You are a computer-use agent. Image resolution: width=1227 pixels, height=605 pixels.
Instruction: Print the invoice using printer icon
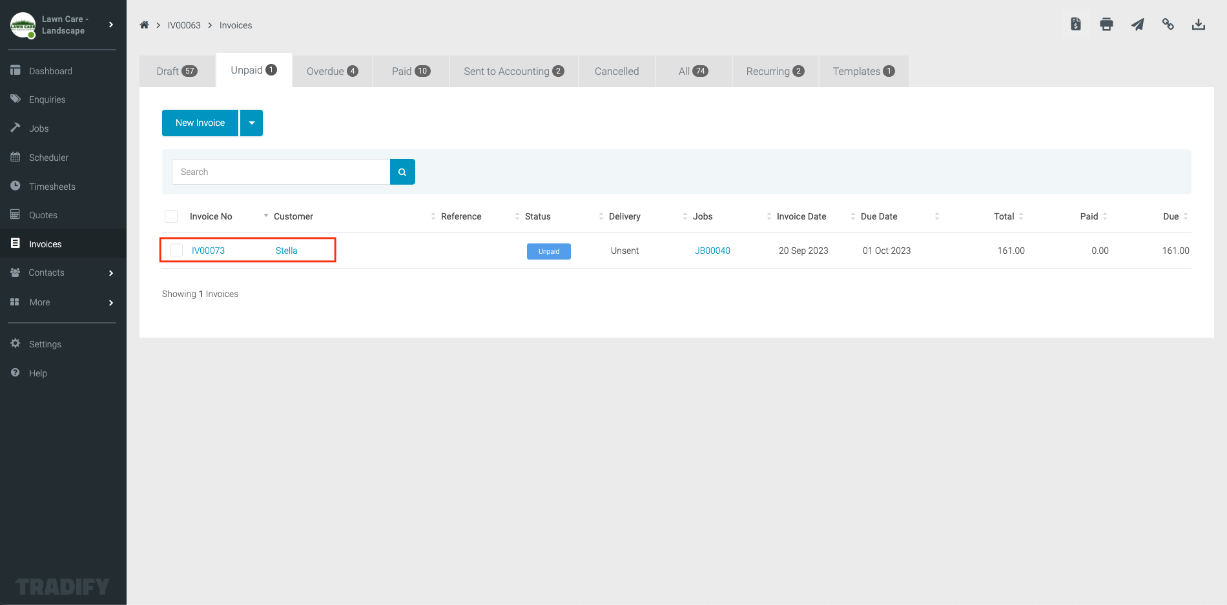click(1106, 24)
